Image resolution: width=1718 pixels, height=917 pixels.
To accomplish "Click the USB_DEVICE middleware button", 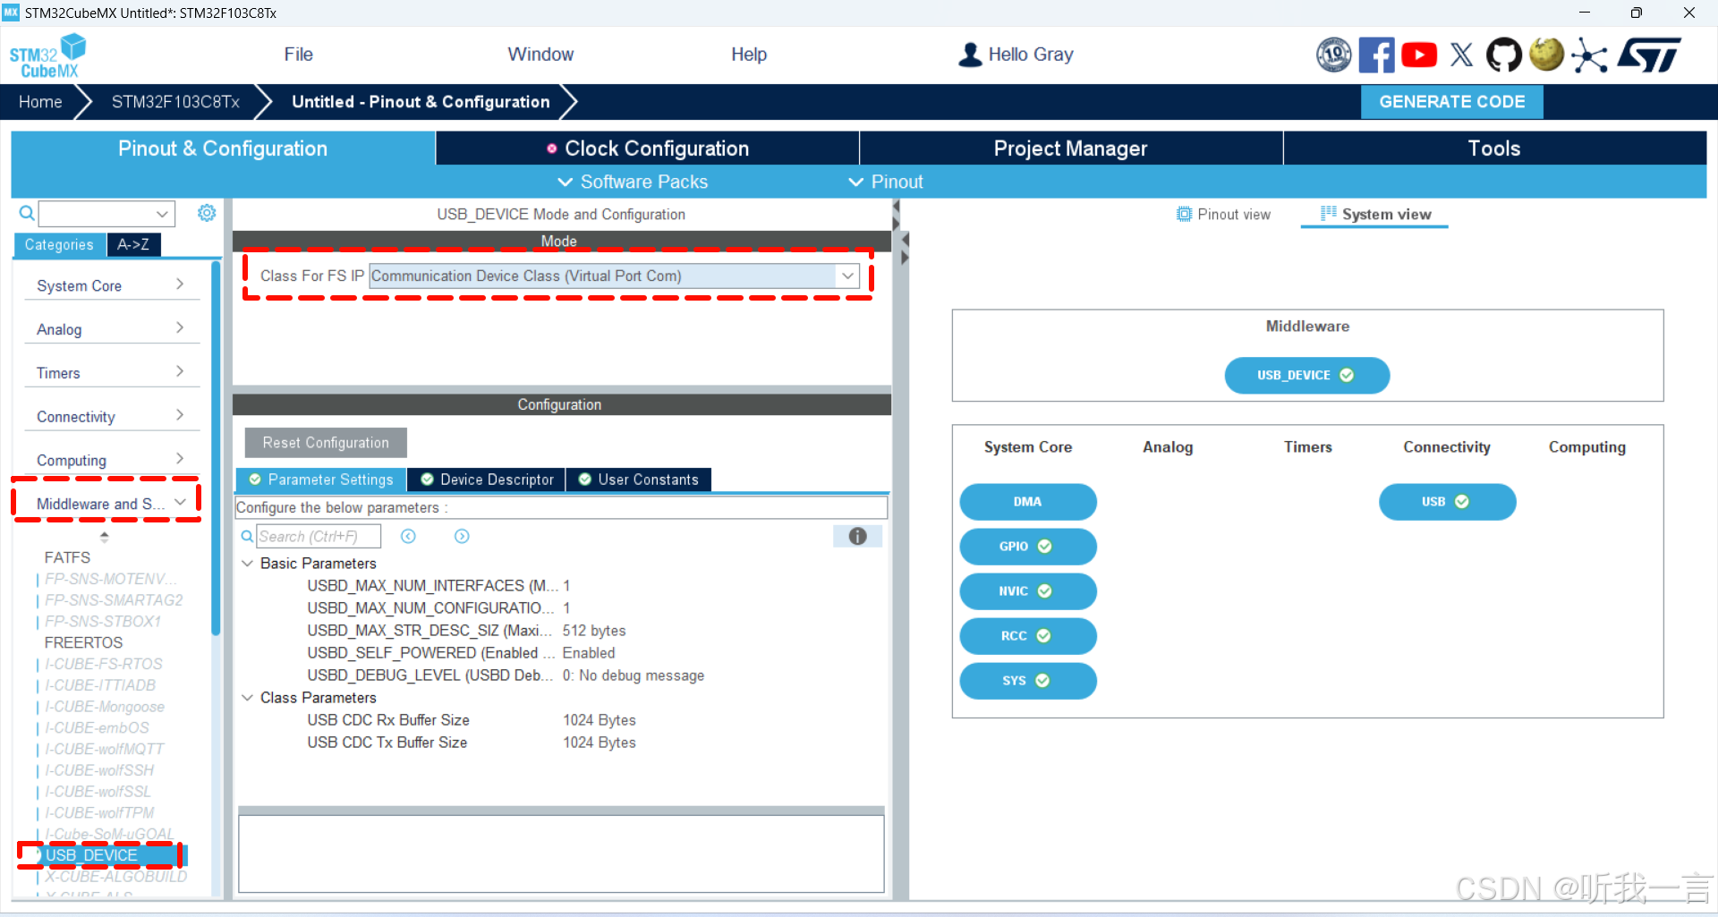I will pos(1306,376).
